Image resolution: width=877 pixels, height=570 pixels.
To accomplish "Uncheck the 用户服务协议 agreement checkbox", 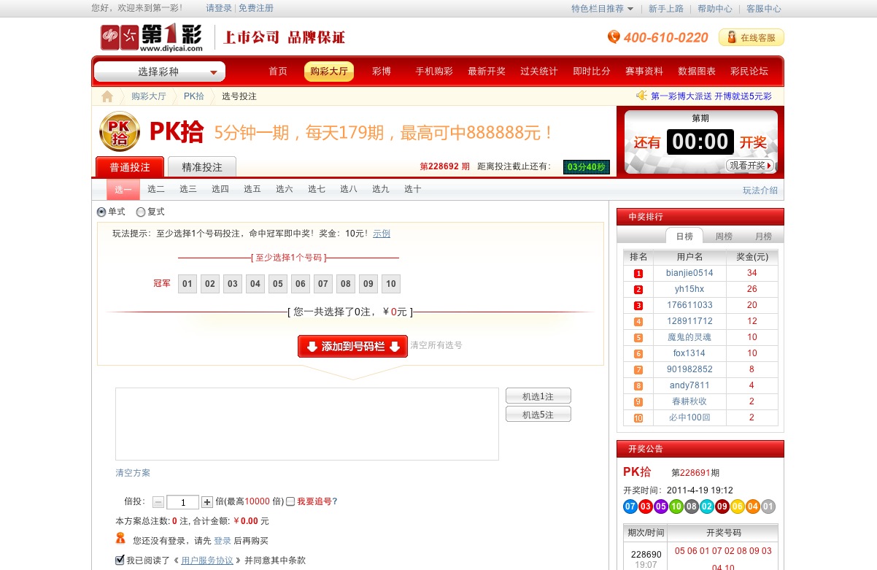I will 120,560.
